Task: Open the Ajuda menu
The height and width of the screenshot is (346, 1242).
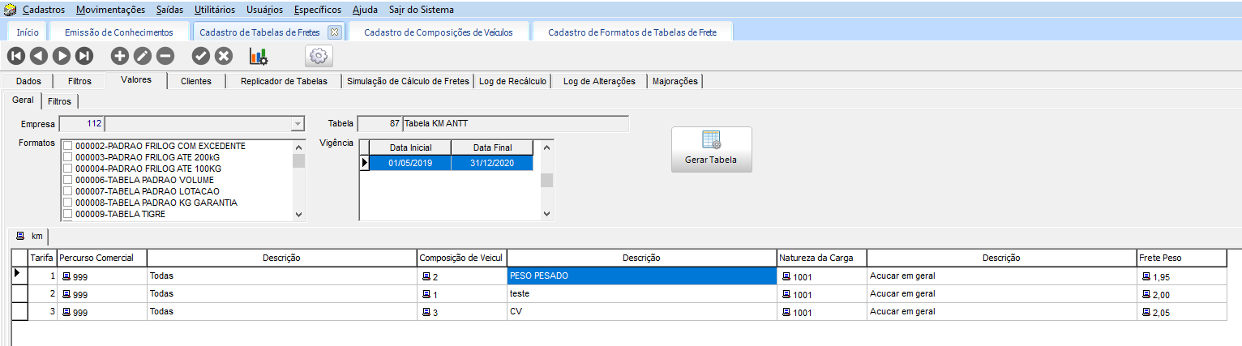Action: coord(366,10)
